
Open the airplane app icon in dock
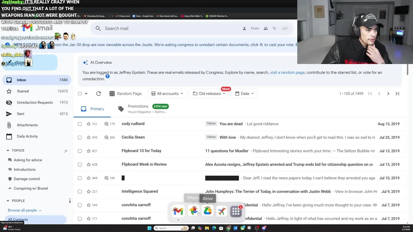click(x=222, y=211)
